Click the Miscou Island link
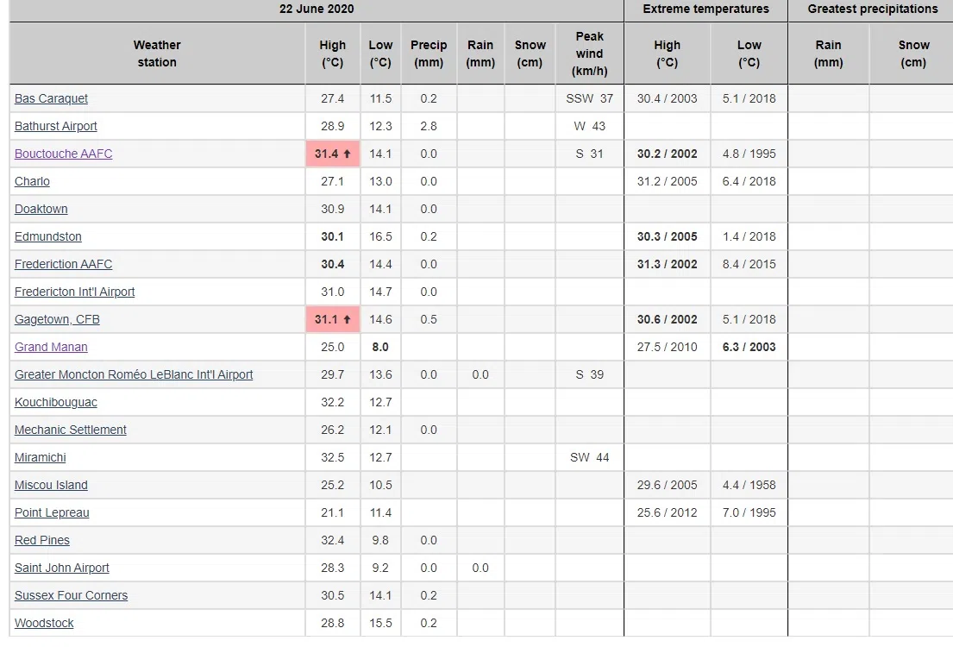Screen dimensions: 953x647 point(51,485)
